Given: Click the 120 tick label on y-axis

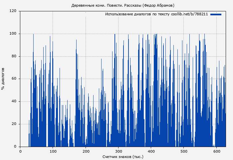Looking at the screenshot, I should pos(13,11).
